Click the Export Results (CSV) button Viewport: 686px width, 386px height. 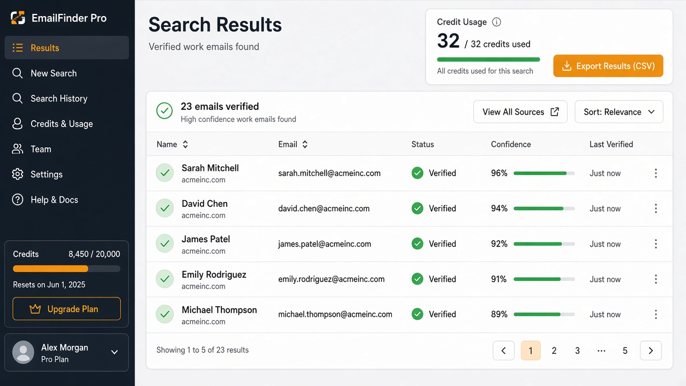tap(608, 66)
